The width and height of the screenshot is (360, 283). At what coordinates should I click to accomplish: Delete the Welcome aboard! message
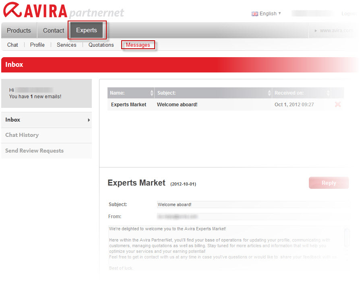pyautogui.click(x=338, y=104)
